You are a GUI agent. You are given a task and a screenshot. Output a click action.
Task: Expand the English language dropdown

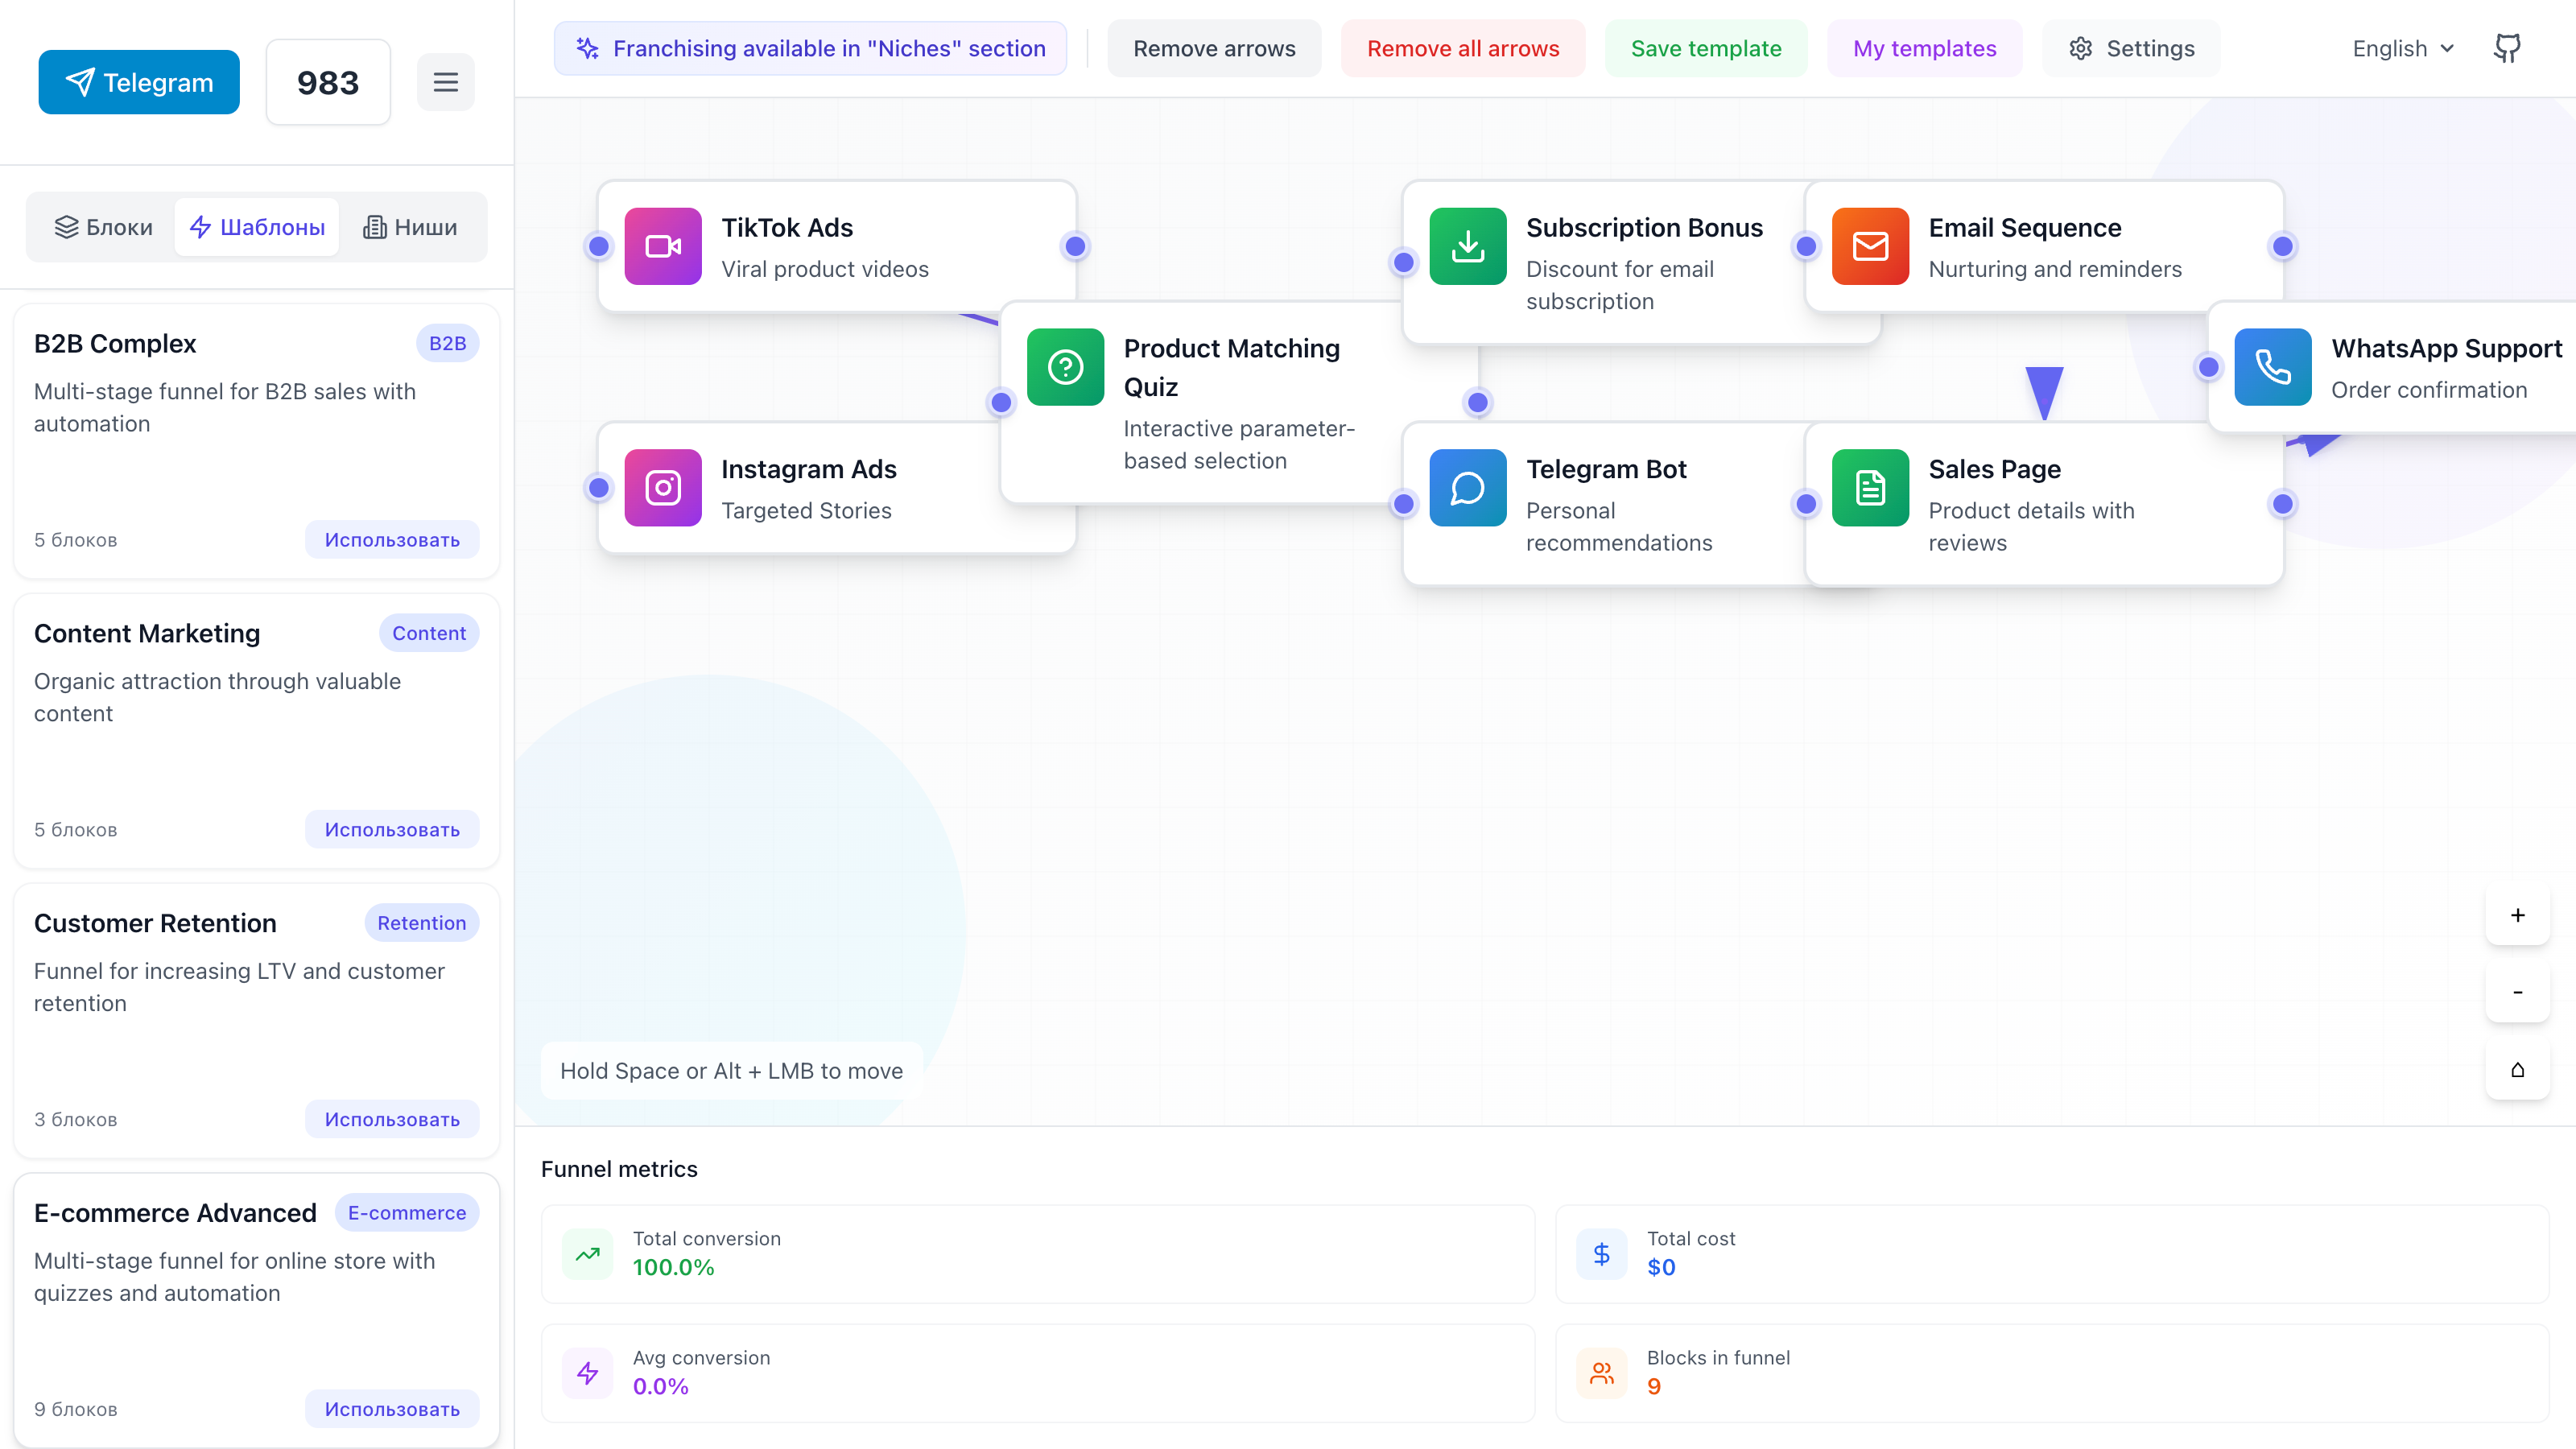(2403, 48)
